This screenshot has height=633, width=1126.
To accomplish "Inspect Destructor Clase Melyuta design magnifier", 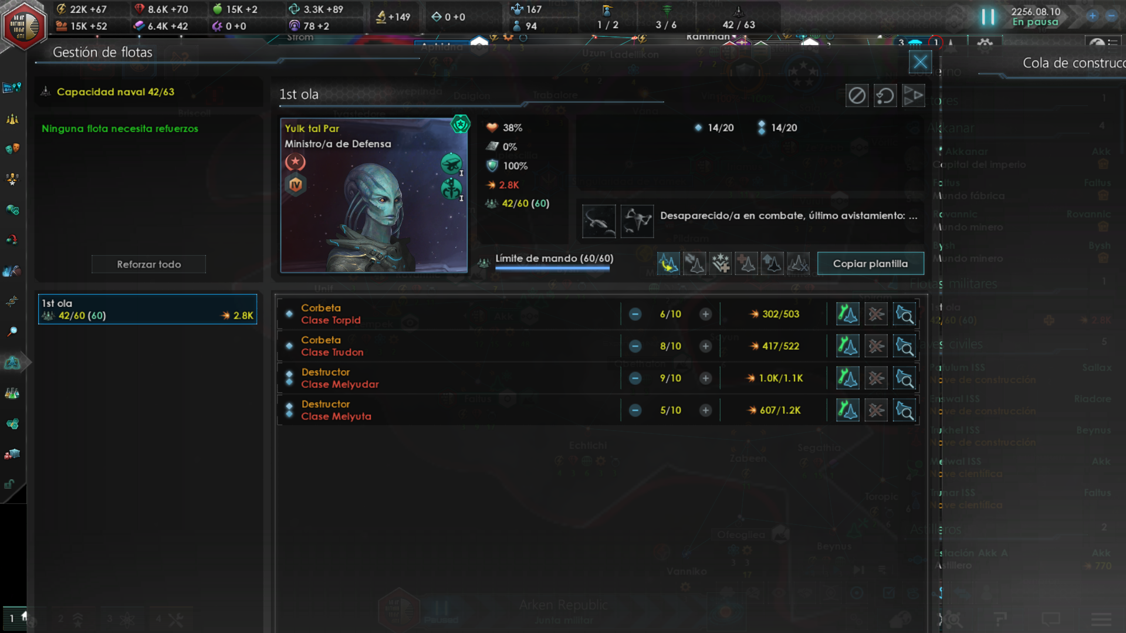I will (904, 410).
